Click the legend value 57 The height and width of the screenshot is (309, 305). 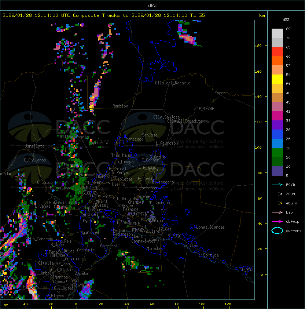click(288, 65)
